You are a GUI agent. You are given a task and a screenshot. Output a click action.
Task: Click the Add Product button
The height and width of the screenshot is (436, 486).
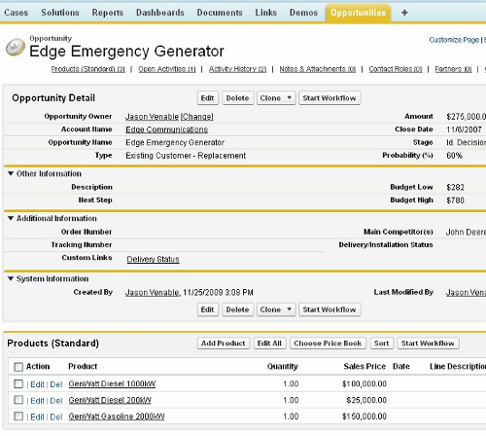224,344
